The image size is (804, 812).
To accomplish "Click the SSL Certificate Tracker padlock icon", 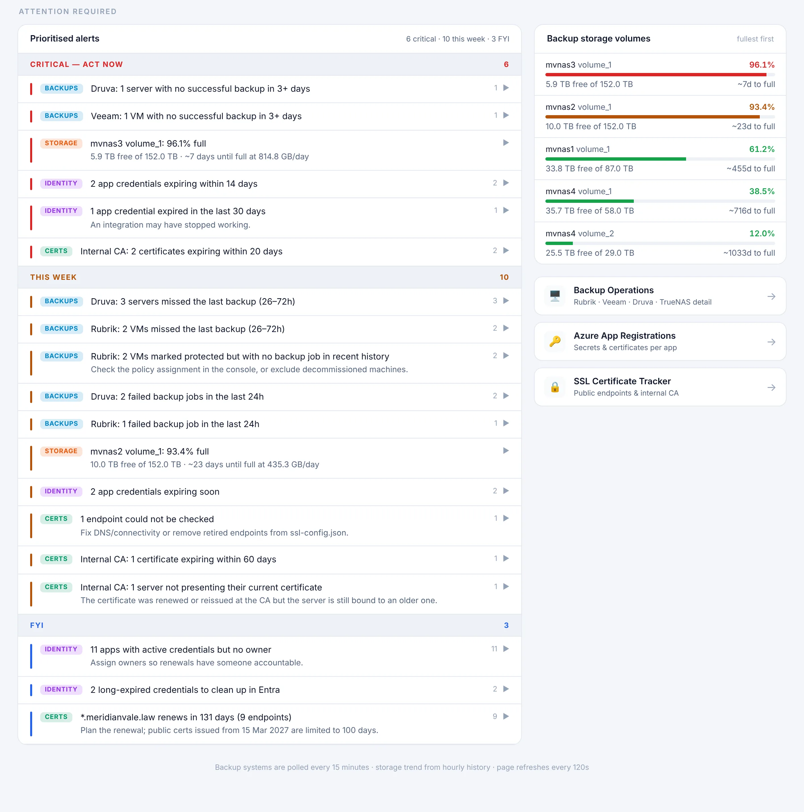I will 554,387.
